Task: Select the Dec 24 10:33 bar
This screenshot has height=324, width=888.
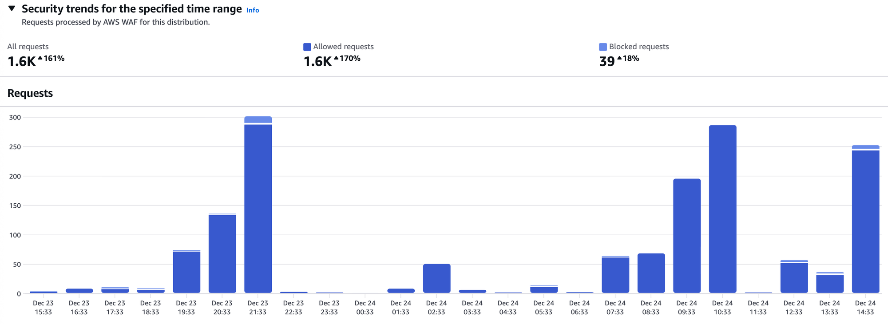Action: [722, 209]
